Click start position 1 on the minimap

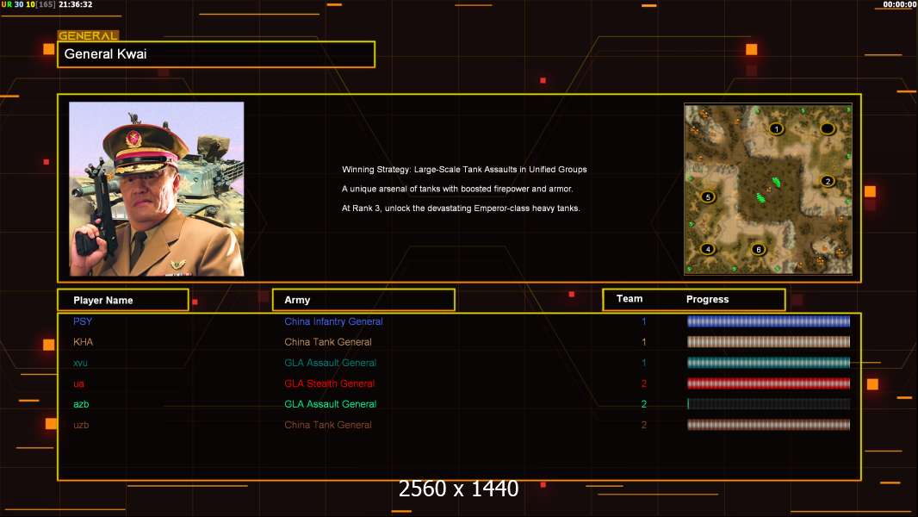776,129
